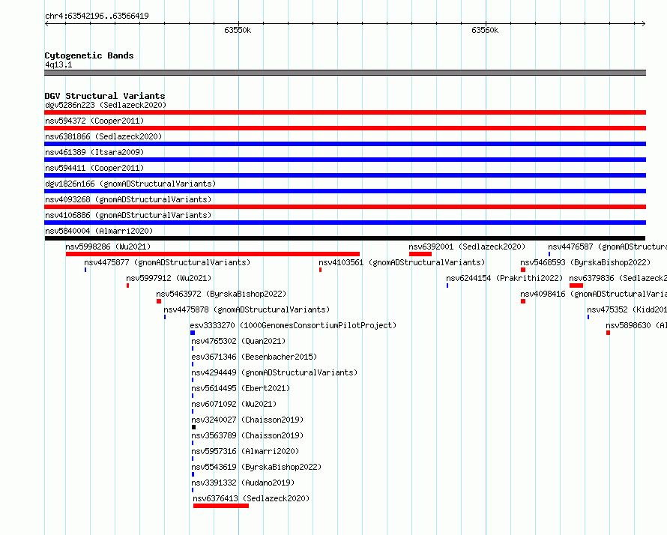This screenshot has height=535, width=667.
Task: Open nsv5463972 (ByrskaBishop2022) label
Action: tap(221, 294)
